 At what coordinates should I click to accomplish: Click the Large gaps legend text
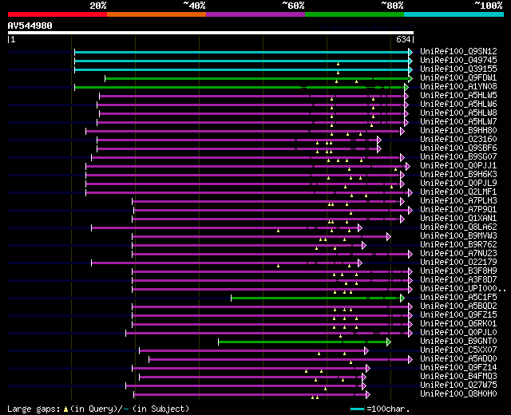pyautogui.click(x=98, y=409)
